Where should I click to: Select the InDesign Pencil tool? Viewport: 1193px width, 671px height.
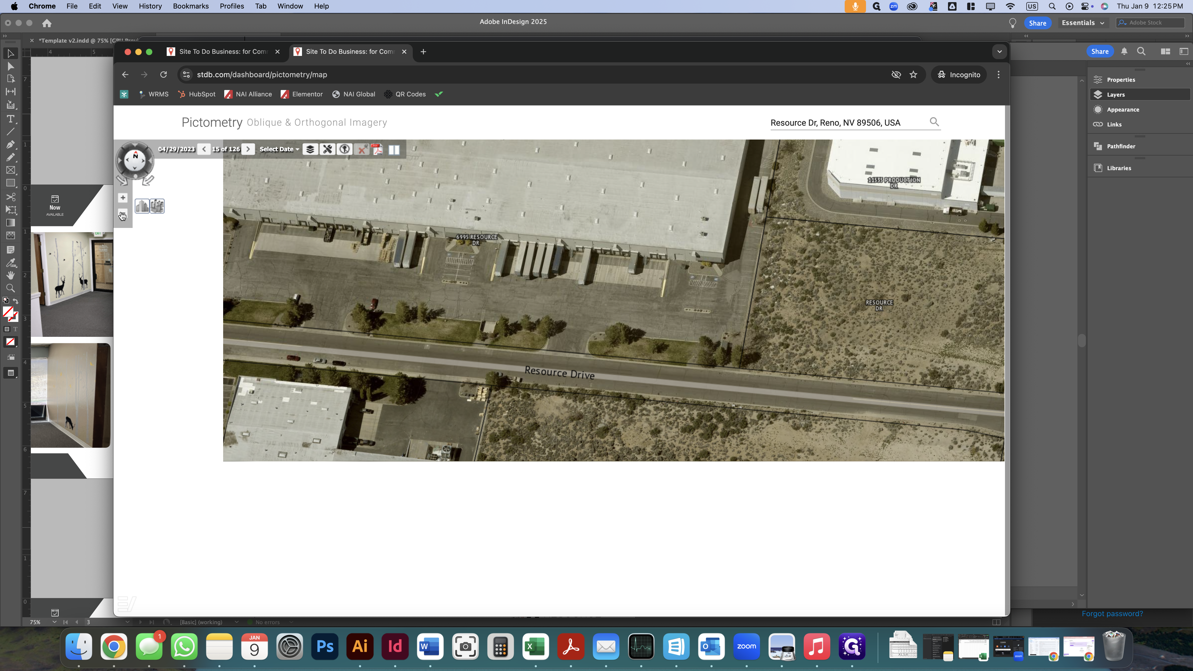tap(10, 157)
